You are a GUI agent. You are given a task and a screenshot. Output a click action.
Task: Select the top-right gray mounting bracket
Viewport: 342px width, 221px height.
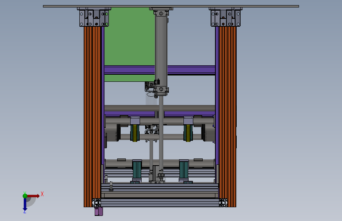click(226, 17)
